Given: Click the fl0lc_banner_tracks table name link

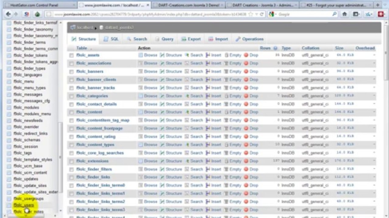Looking at the screenshot, I should [96, 88].
